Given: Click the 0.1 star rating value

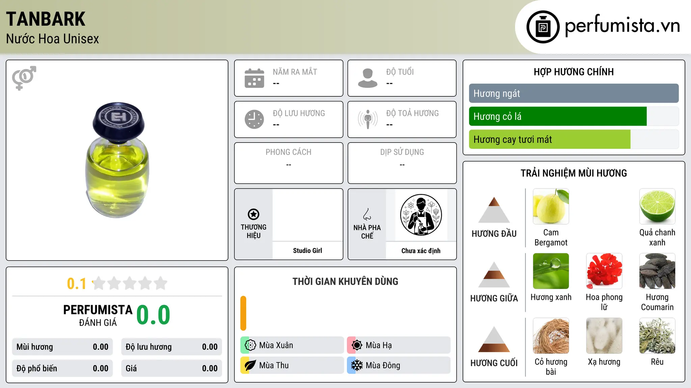Looking at the screenshot, I should coord(77,284).
